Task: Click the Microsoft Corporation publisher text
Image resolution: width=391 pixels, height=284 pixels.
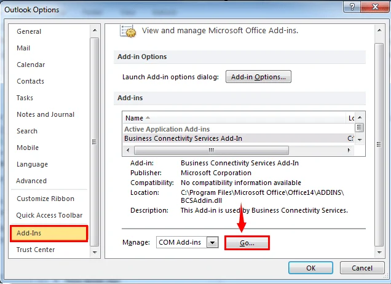Action: [216, 173]
